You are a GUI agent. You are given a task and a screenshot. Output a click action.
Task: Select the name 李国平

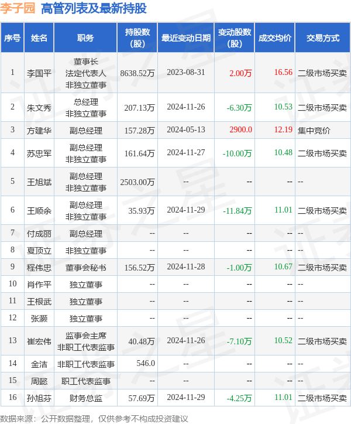pyautogui.click(x=39, y=73)
